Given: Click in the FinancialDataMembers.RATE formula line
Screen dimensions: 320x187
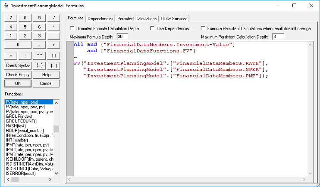Looking at the screenshot, I should [x=171, y=63].
